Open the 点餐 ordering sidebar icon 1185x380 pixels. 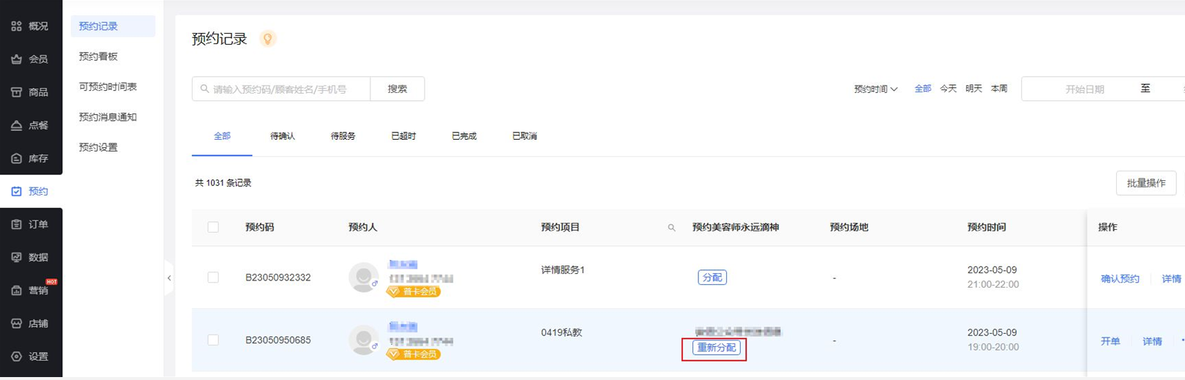pos(16,125)
